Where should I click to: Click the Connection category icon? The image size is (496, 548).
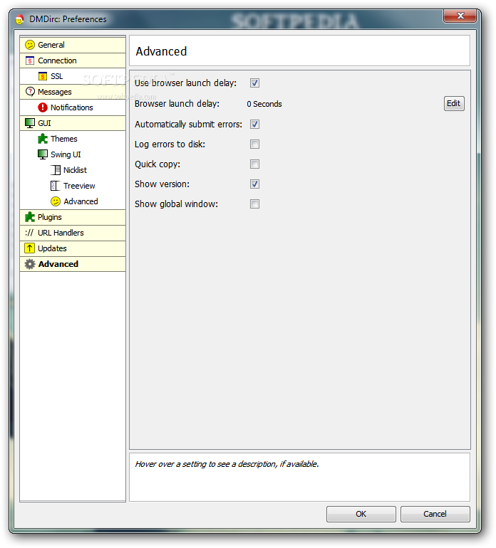[x=30, y=60]
